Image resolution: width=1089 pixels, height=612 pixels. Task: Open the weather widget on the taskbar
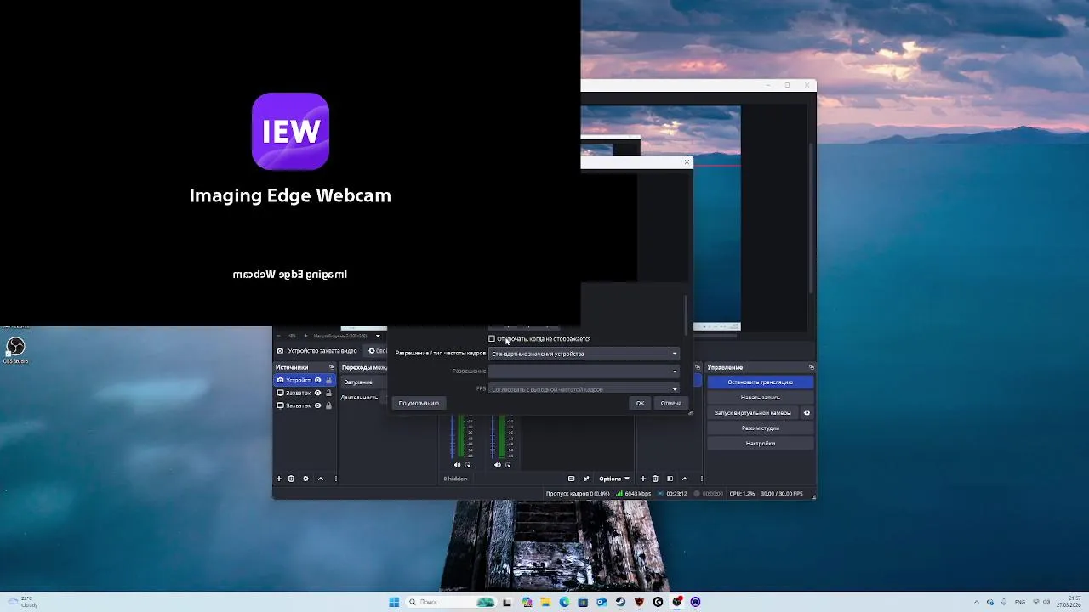click(x=21, y=602)
